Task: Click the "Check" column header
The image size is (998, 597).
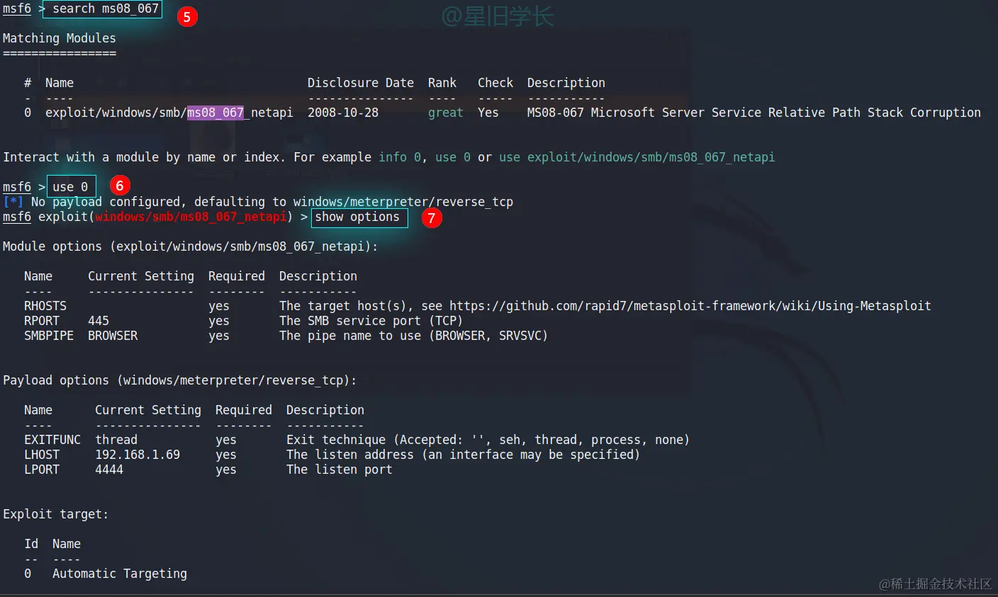Action: tap(495, 83)
